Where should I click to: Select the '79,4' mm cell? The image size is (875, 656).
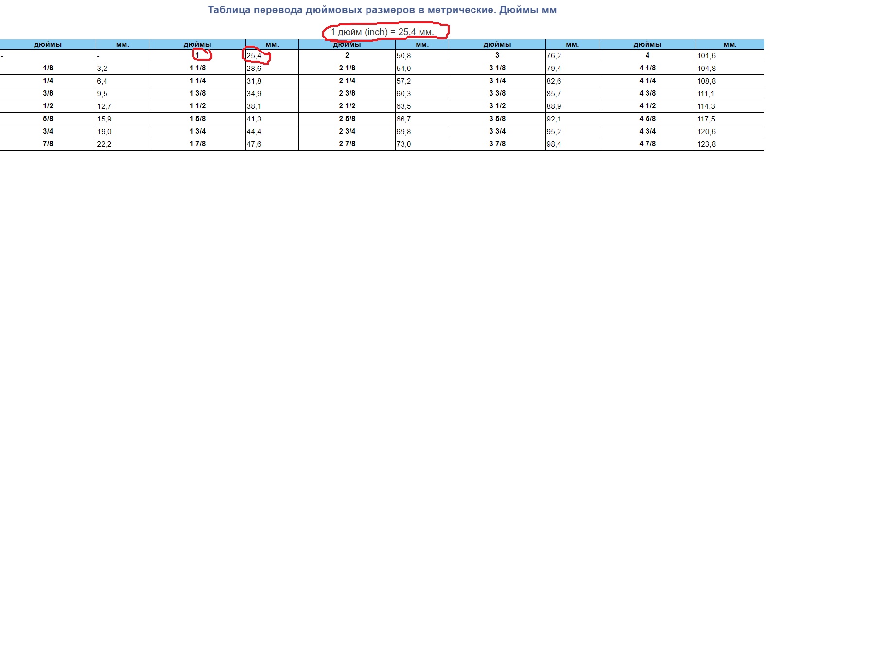tap(572, 68)
